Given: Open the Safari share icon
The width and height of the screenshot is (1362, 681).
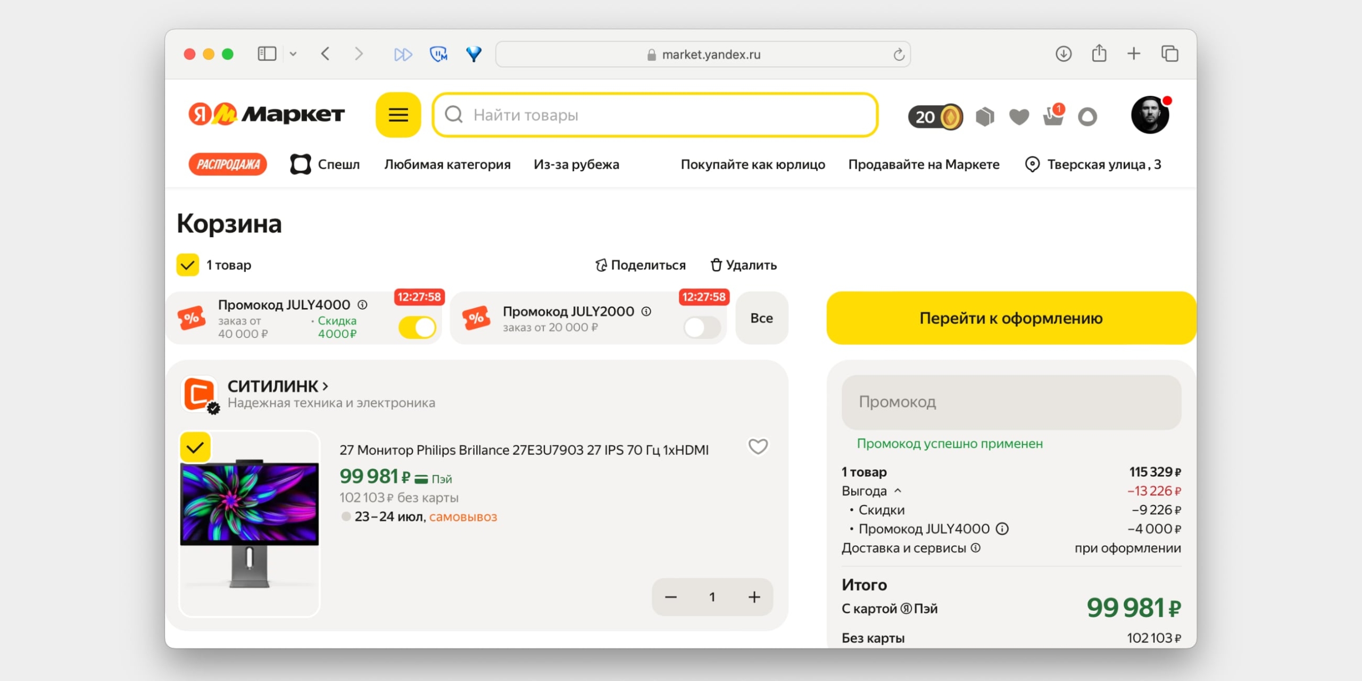Looking at the screenshot, I should pos(1099,53).
